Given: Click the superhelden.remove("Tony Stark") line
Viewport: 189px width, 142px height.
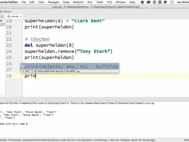Looking at the screenshot, I should (x=69, y=51).
